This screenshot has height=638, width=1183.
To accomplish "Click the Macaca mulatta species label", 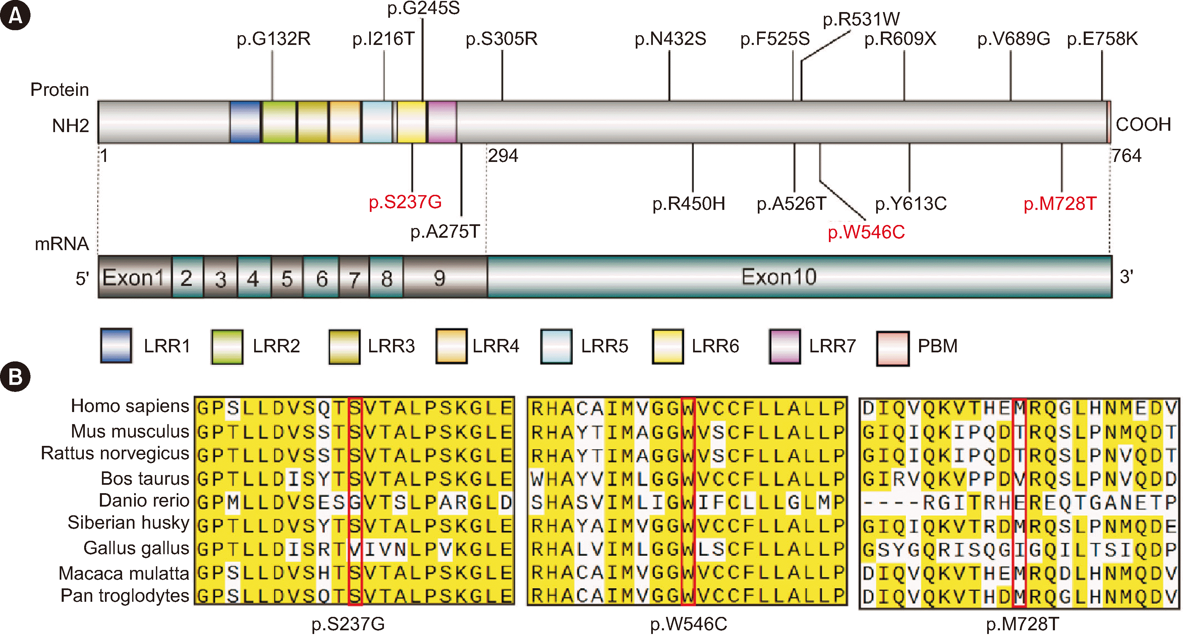I will [124, 573].
